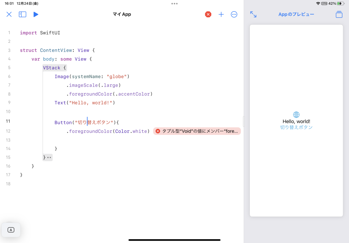Close the project with the X icon
The height and width of the screenshot is (243, 349).
coord(9,14)
